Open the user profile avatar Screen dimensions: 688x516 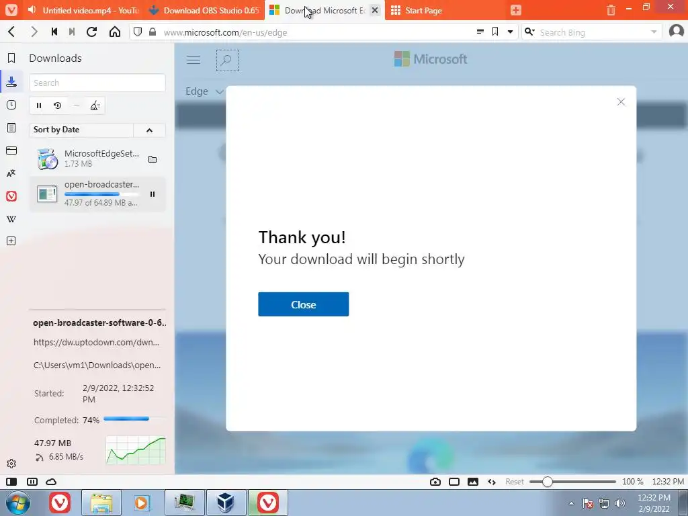tap(677, 31)
